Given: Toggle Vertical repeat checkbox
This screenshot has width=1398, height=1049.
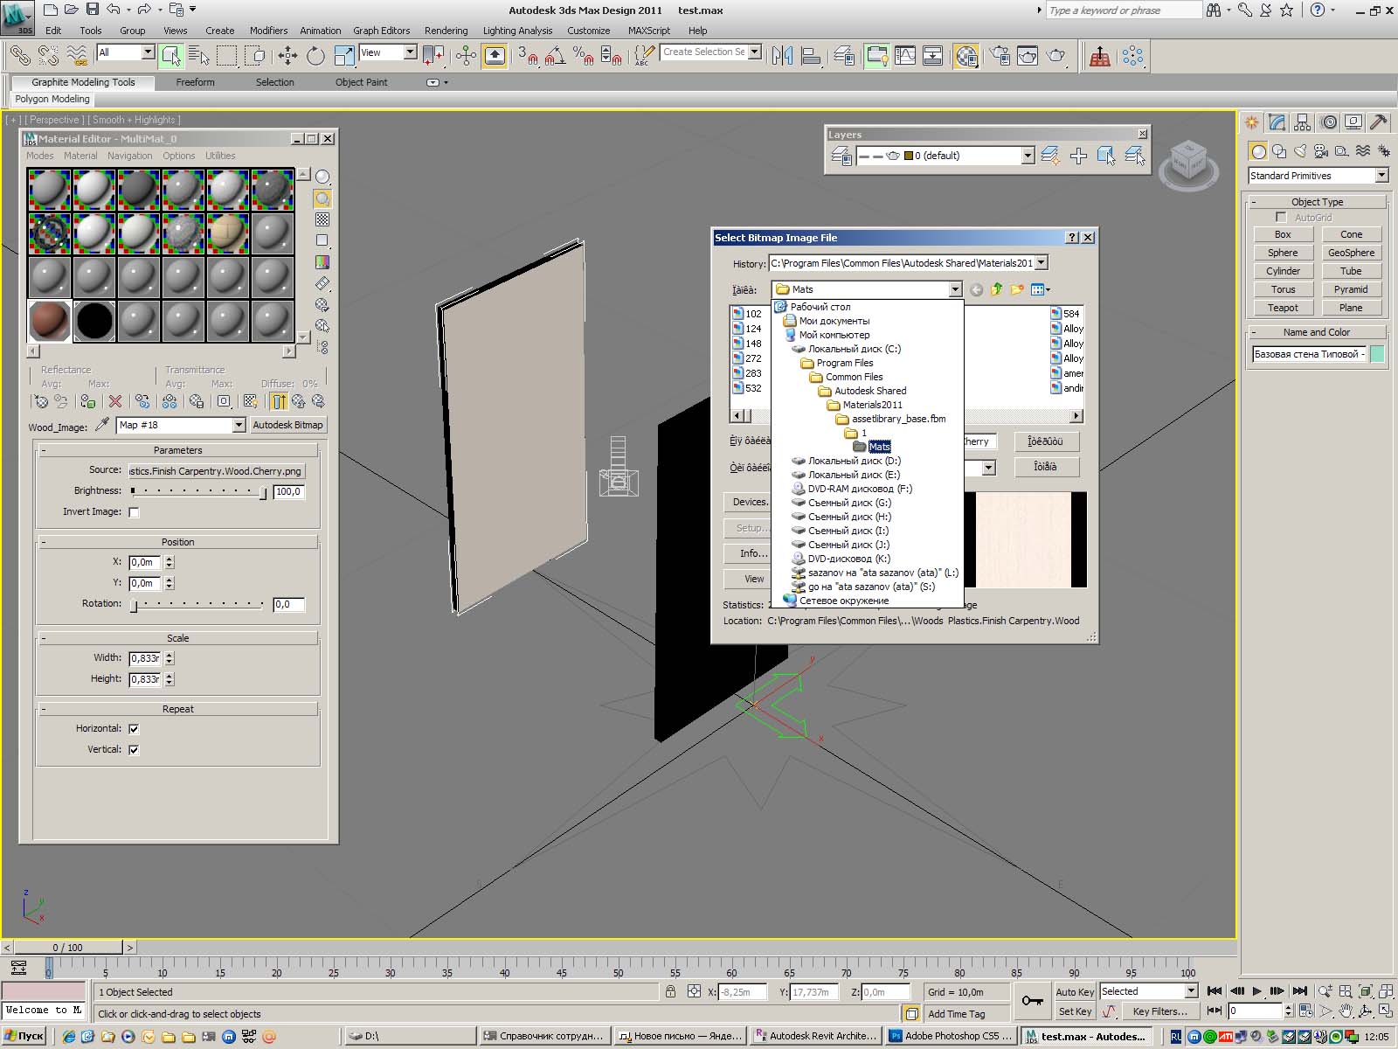Looking at the screenshot, I should (134, 750).
